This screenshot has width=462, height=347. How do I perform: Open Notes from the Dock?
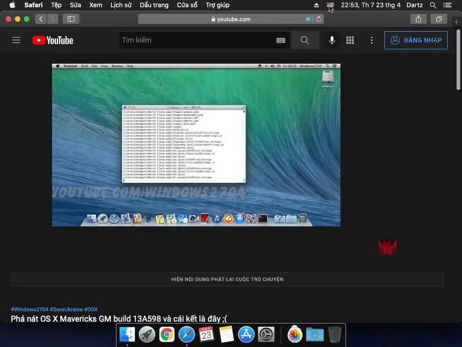(x=226, y=335)
